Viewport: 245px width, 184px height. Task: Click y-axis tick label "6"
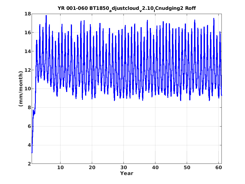pyautogui.click(x=29, y=126)
